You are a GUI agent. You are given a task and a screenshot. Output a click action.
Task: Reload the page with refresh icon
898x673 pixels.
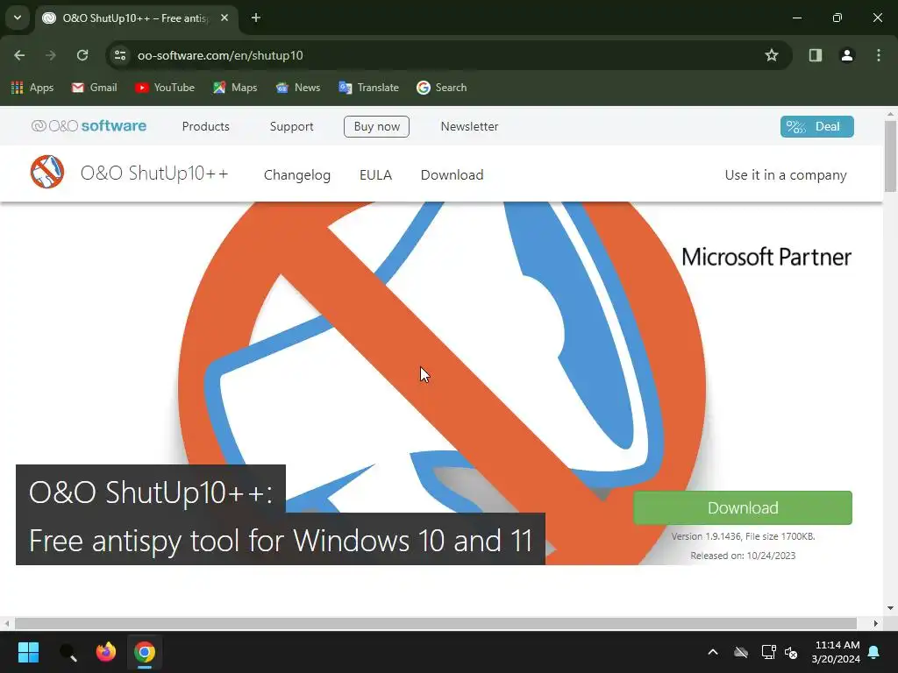point(82,55)
